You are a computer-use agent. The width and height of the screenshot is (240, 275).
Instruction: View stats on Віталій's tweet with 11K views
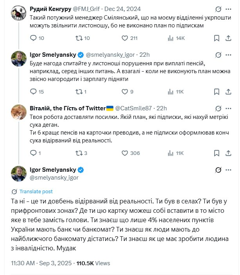(170, 153)
